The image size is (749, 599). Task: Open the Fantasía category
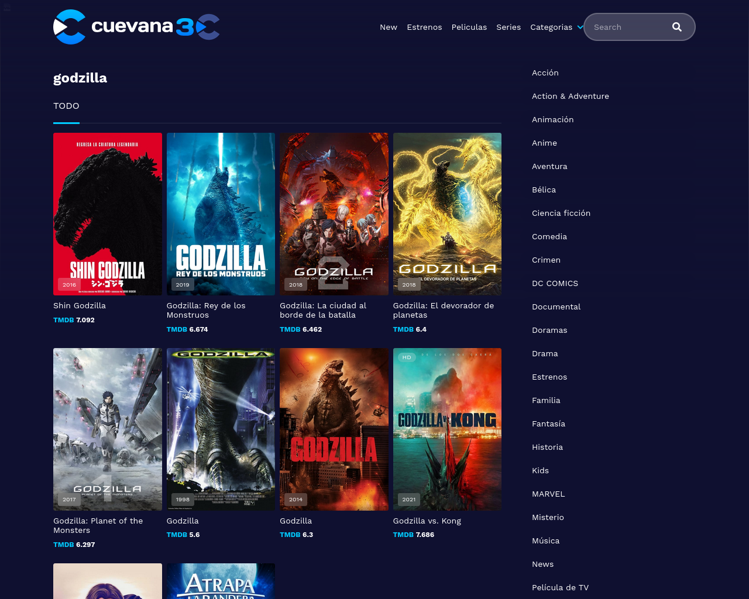click(548, 424)
